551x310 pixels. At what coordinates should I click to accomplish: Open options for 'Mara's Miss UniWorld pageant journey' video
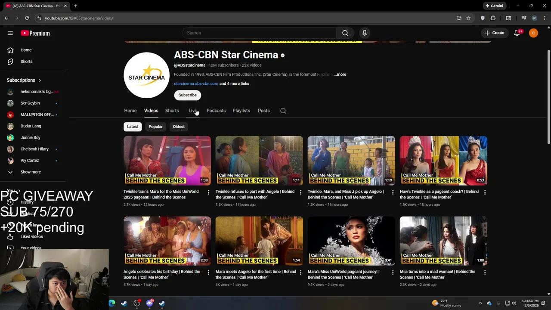coord(393,272)
